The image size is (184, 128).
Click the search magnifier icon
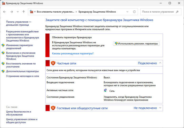(x=177, y=12)
